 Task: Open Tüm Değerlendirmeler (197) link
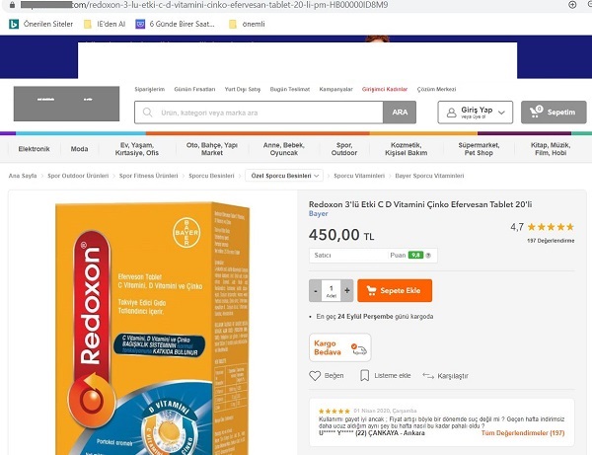(523, 433)
